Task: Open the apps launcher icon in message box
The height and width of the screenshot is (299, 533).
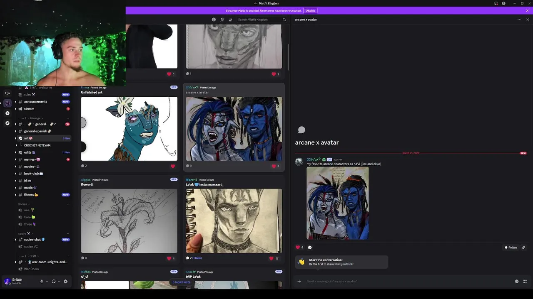Action: point(525,281)
